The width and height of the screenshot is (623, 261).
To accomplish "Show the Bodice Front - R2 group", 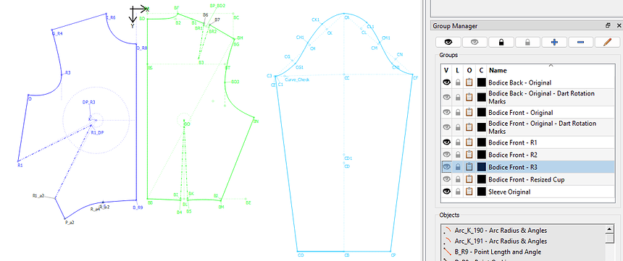I will [x=446, y=155].
